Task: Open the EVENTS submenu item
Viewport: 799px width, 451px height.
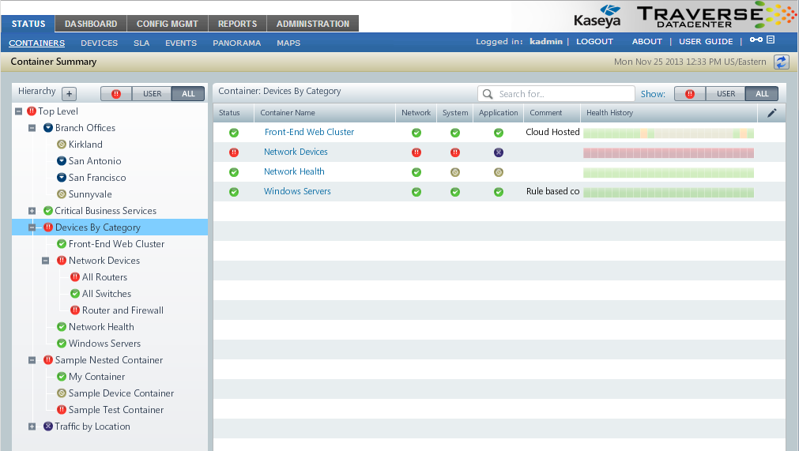Action: [181, 43]
